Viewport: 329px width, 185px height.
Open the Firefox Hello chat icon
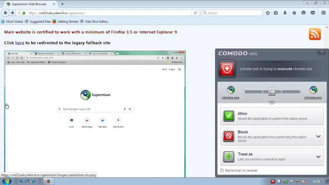click(304, 13)
